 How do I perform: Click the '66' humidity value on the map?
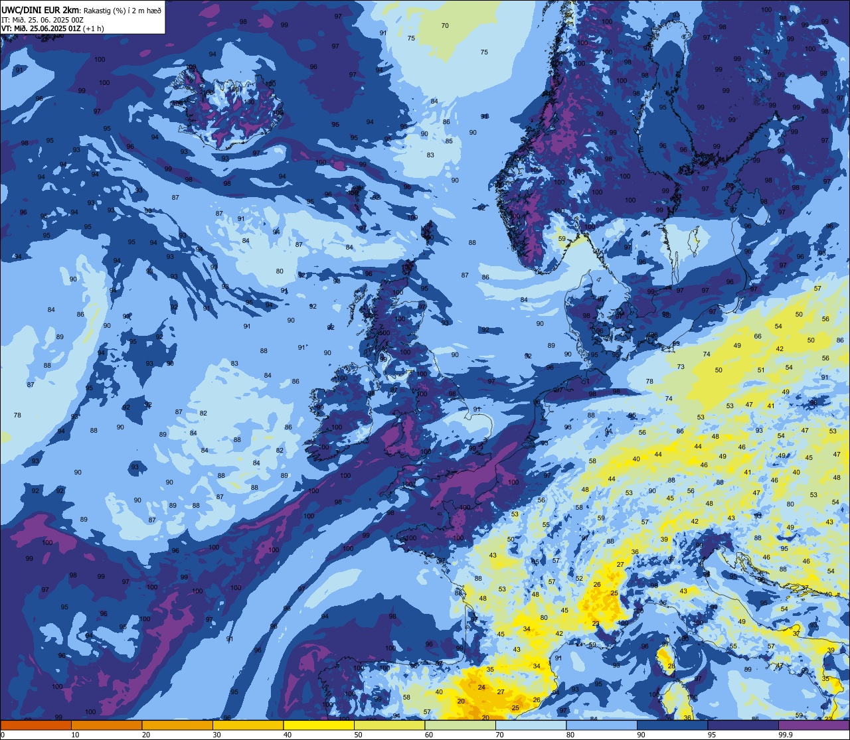(x=758, y=336)
